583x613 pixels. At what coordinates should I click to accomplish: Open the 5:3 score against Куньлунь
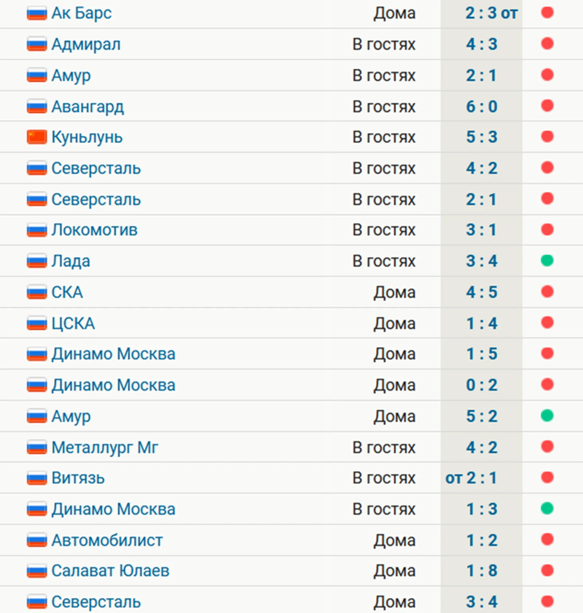[482, 137]
